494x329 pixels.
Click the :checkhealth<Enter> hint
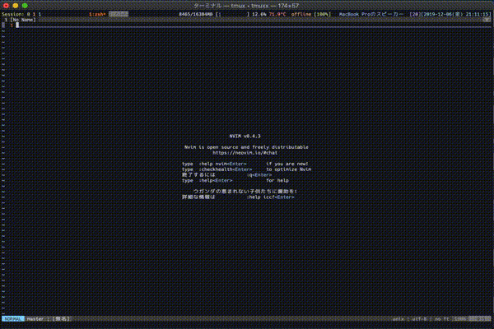coord(226,169)
